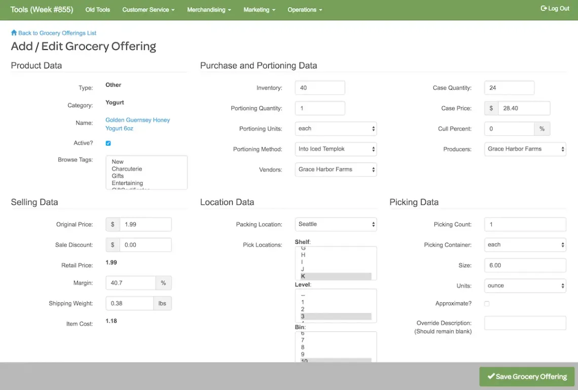Go back to Grocery Offerings List

point(57,33)
